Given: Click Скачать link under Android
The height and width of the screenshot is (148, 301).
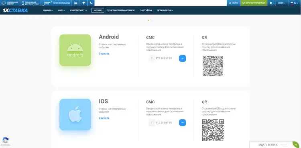Looking at the screenshot, I should pos(104,54).
